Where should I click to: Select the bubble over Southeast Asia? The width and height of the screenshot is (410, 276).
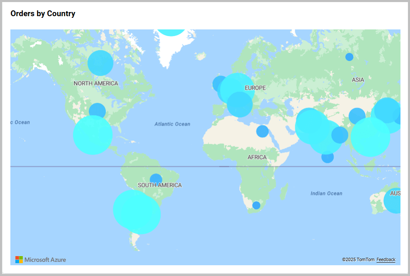(370, 137)
